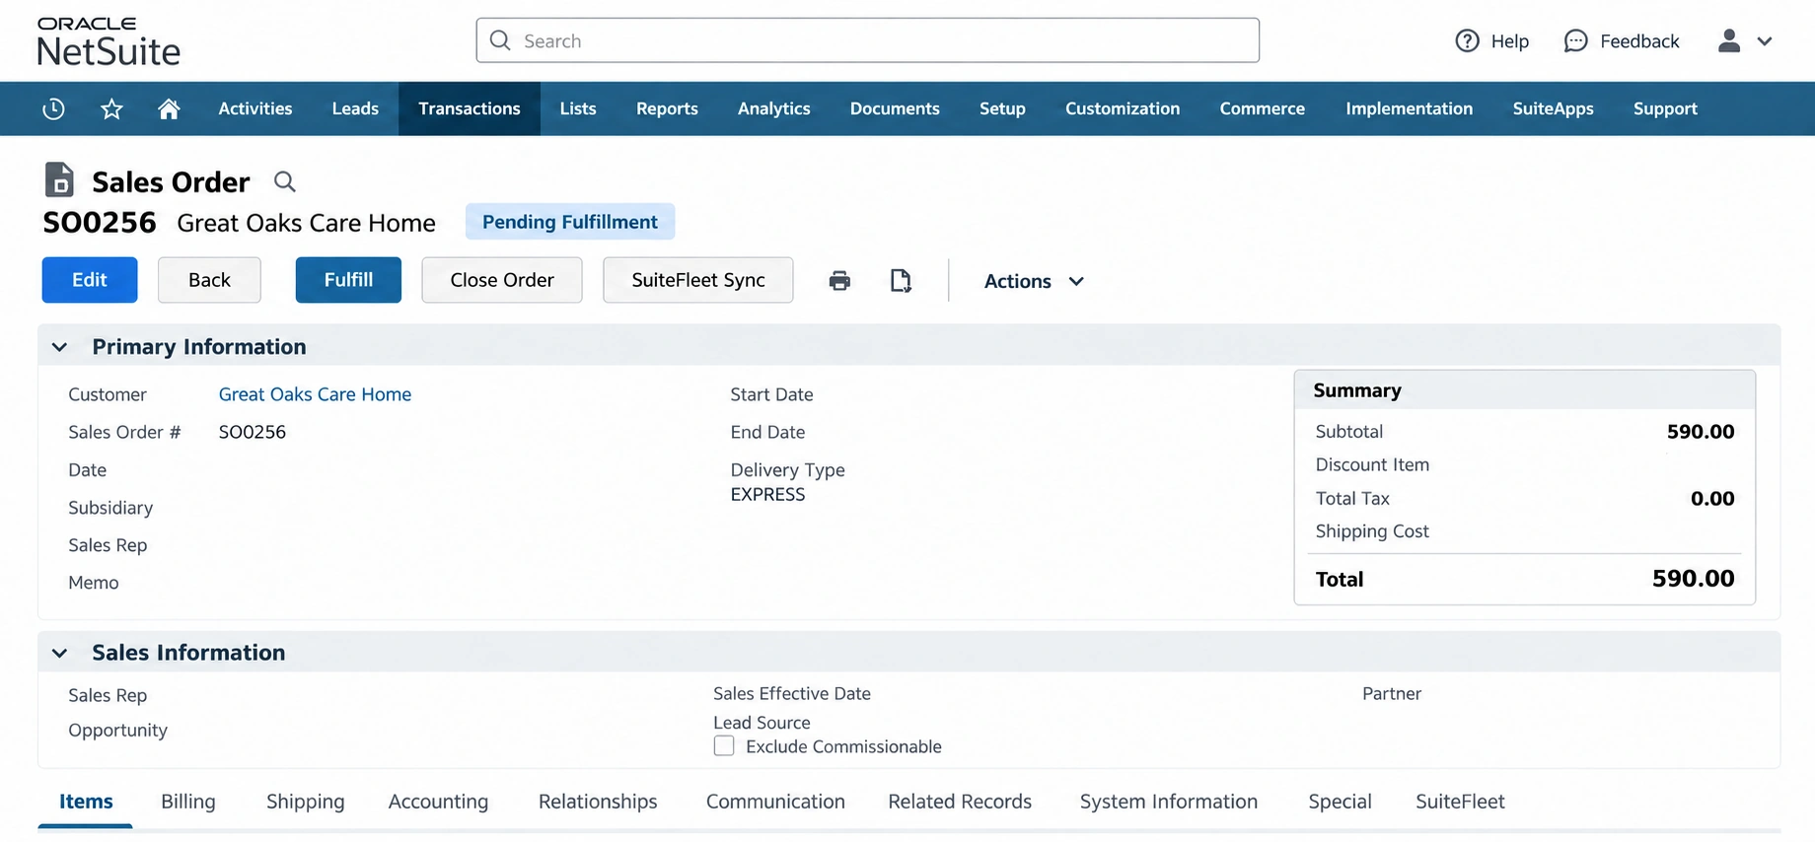Viewport: 1815px width, 842px height.
Task: Open the Analytics menu
Action: tap(774, 108)
